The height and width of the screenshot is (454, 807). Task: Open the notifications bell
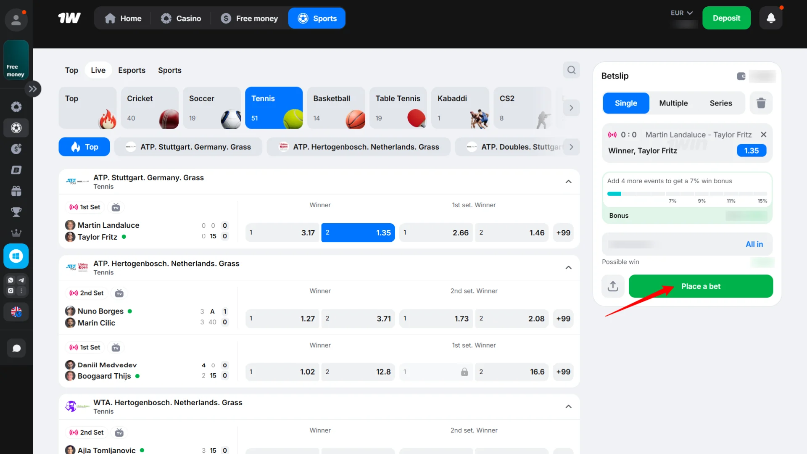pyautogui.click(x=770, y=18)
